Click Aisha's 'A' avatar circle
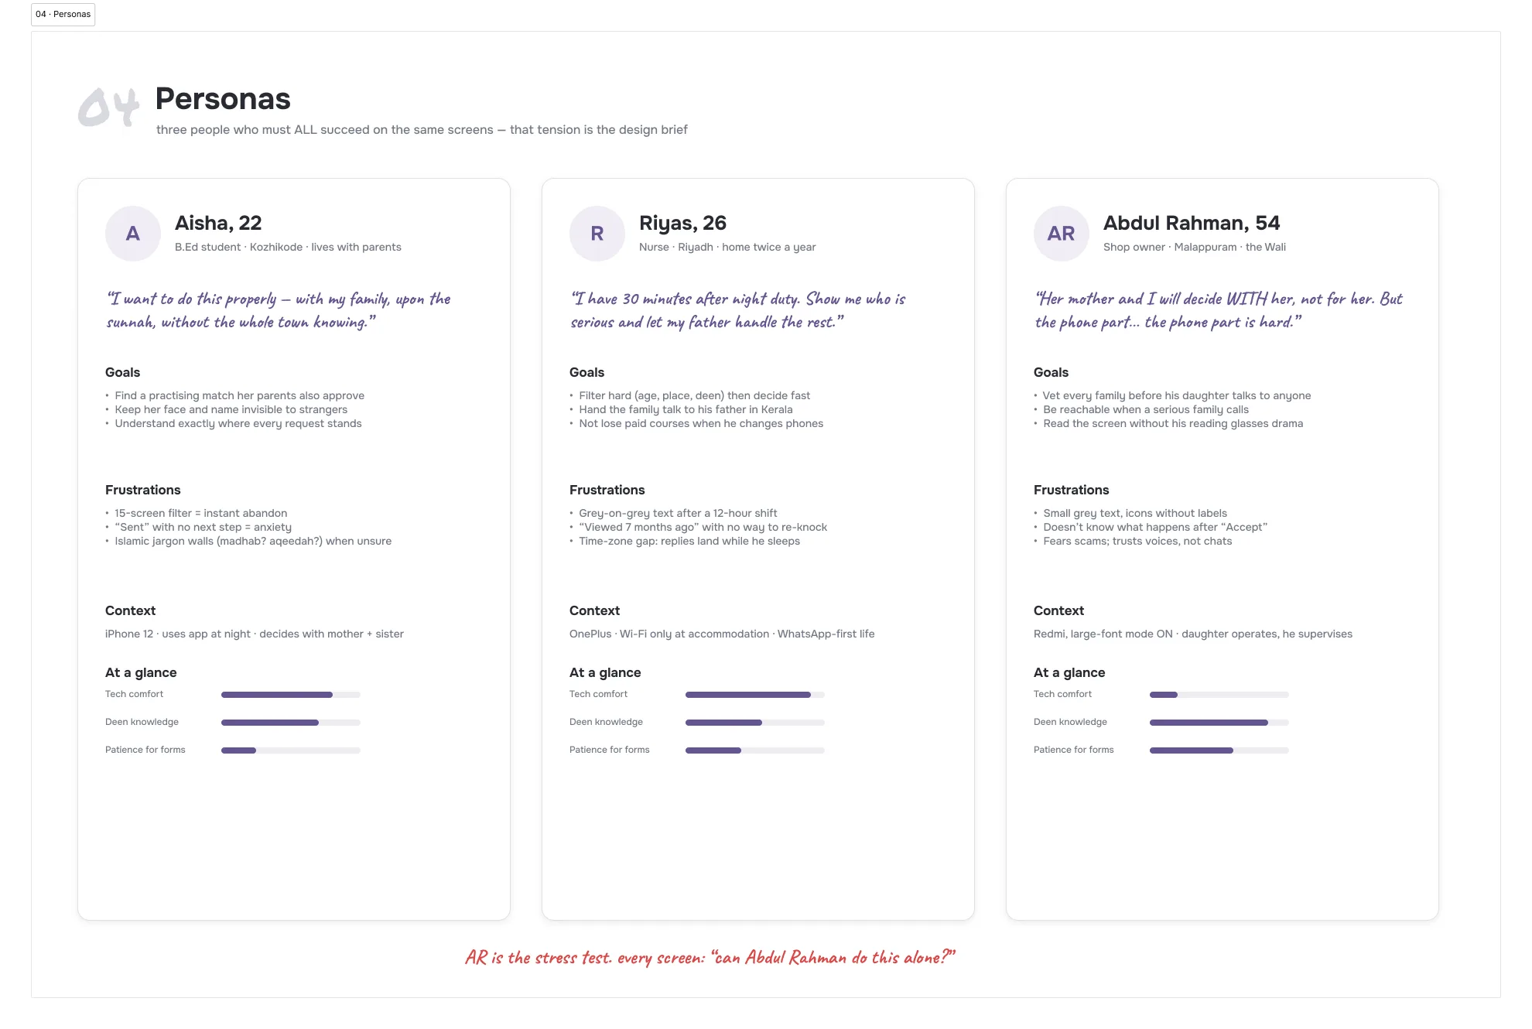 [133, 234]
